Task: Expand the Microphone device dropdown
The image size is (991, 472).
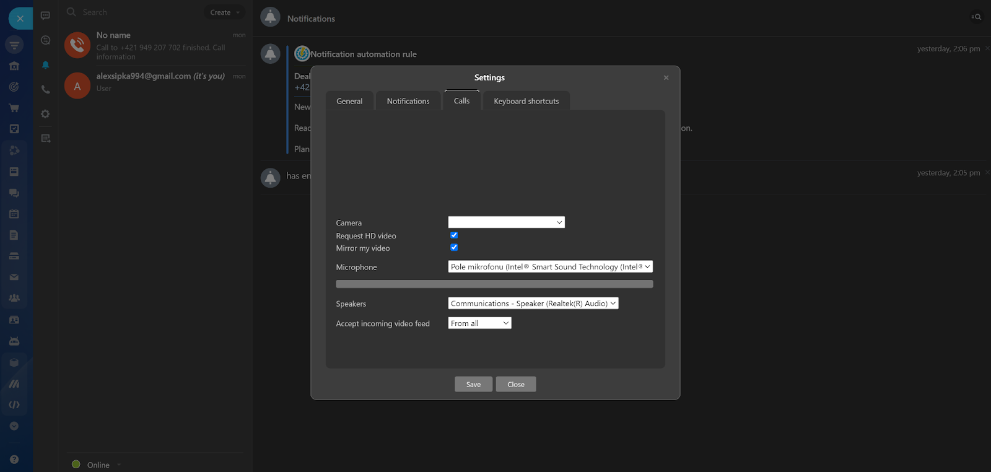Action: [550, 267]
